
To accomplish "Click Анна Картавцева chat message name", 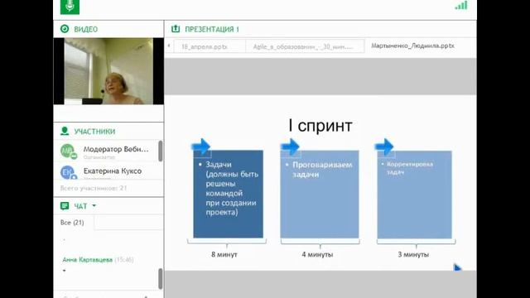I will [x=88, y=259].
